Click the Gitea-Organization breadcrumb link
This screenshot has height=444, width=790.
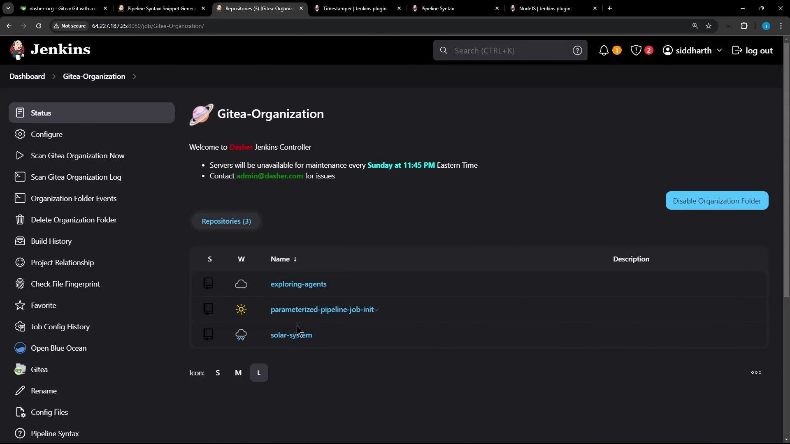tap(94, 76)
